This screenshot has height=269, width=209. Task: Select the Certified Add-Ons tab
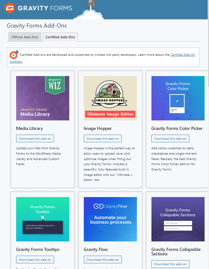click(60, 37)
